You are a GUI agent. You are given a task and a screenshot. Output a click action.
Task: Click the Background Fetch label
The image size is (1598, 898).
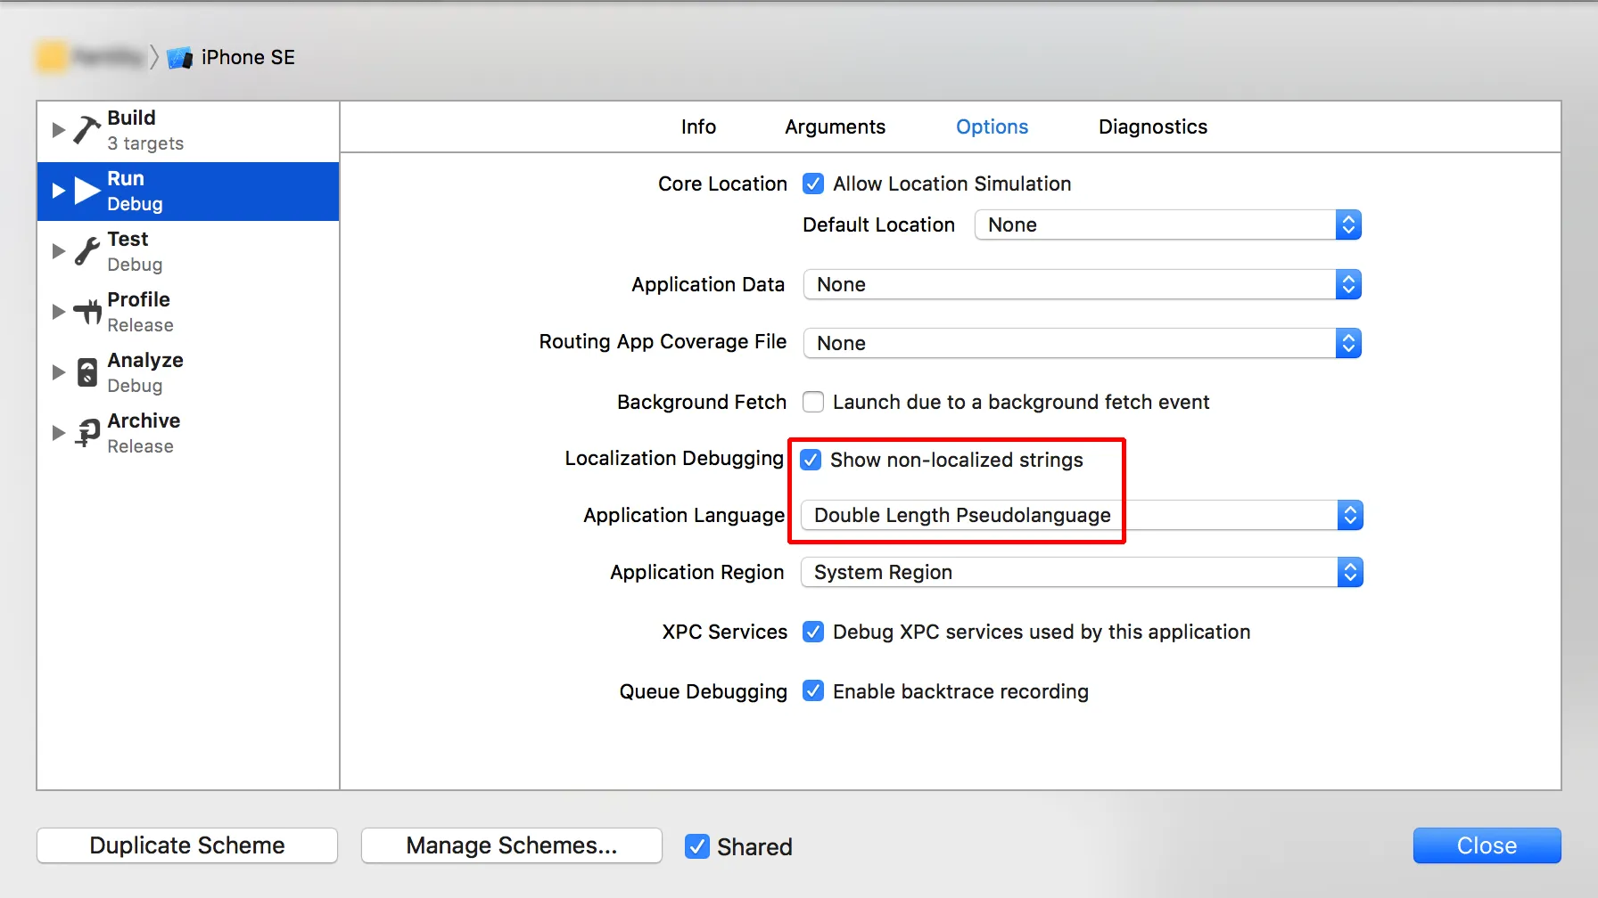pyautogui.click(x=702, y=402)
